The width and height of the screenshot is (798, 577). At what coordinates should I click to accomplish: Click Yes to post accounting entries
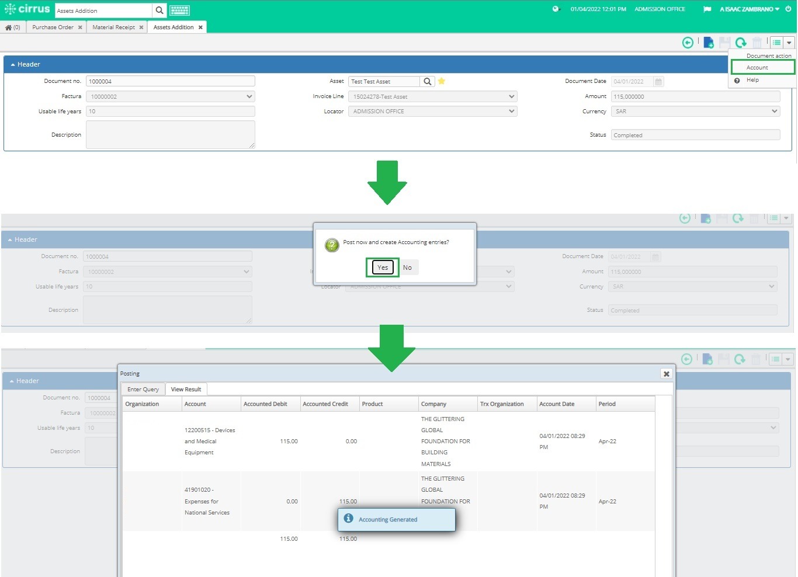(x=383, y=267)
